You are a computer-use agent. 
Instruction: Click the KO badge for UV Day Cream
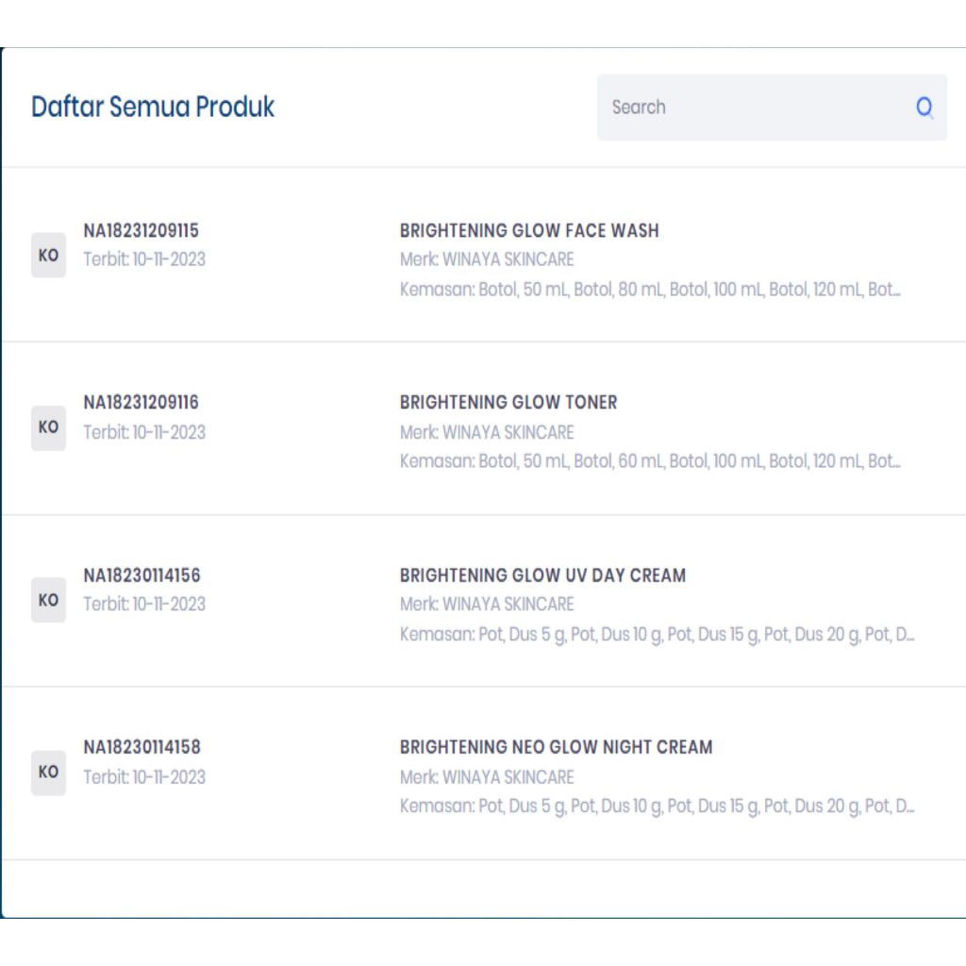point(48,600)
